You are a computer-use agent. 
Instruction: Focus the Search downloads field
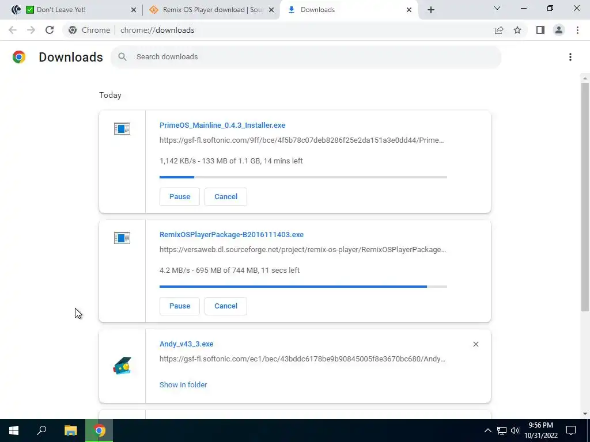point(306,57)
